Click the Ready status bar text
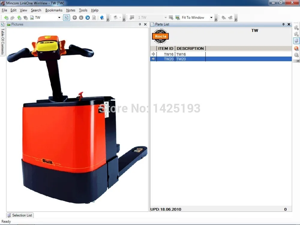This screenshot has height=225, width=300. 6,221
